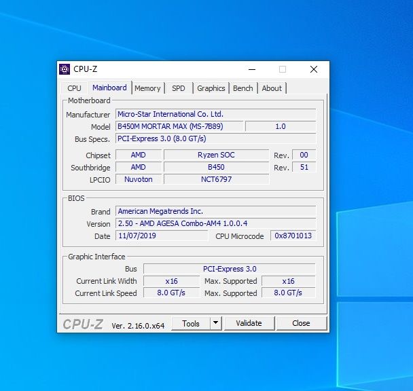
Task: Go to the SPD tab
Action: 179,88
